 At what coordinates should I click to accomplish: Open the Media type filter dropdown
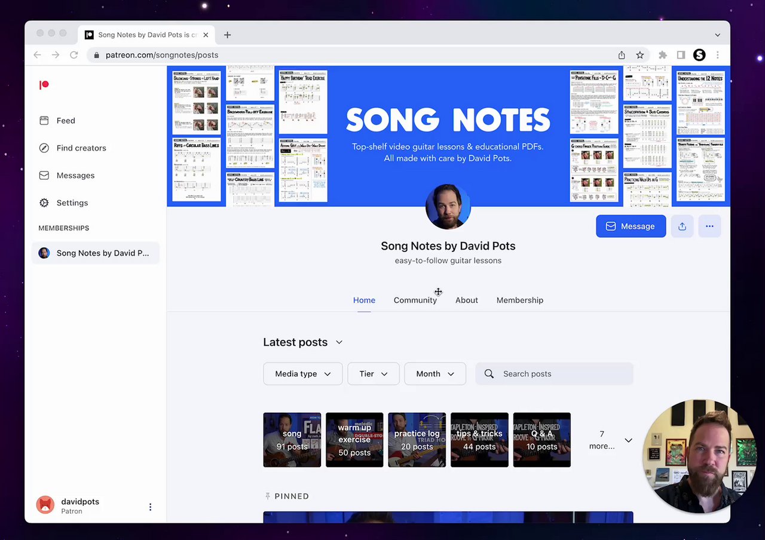pos(303,374)
